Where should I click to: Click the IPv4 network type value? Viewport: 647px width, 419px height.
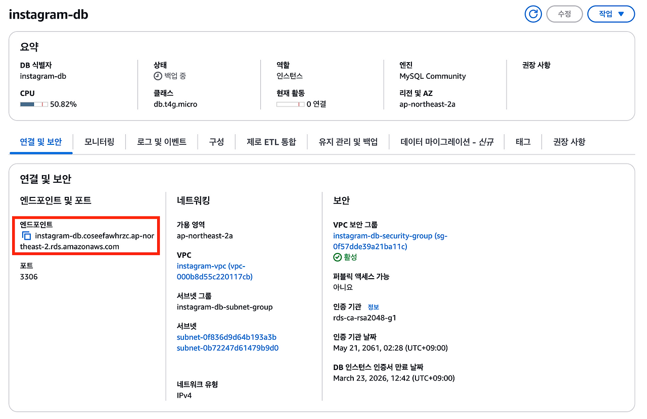click(184, 395)
